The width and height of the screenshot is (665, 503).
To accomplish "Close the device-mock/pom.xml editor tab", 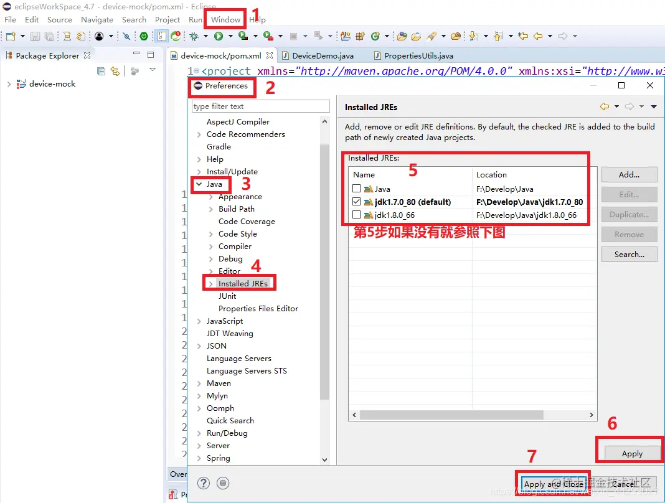I will 270,55.
